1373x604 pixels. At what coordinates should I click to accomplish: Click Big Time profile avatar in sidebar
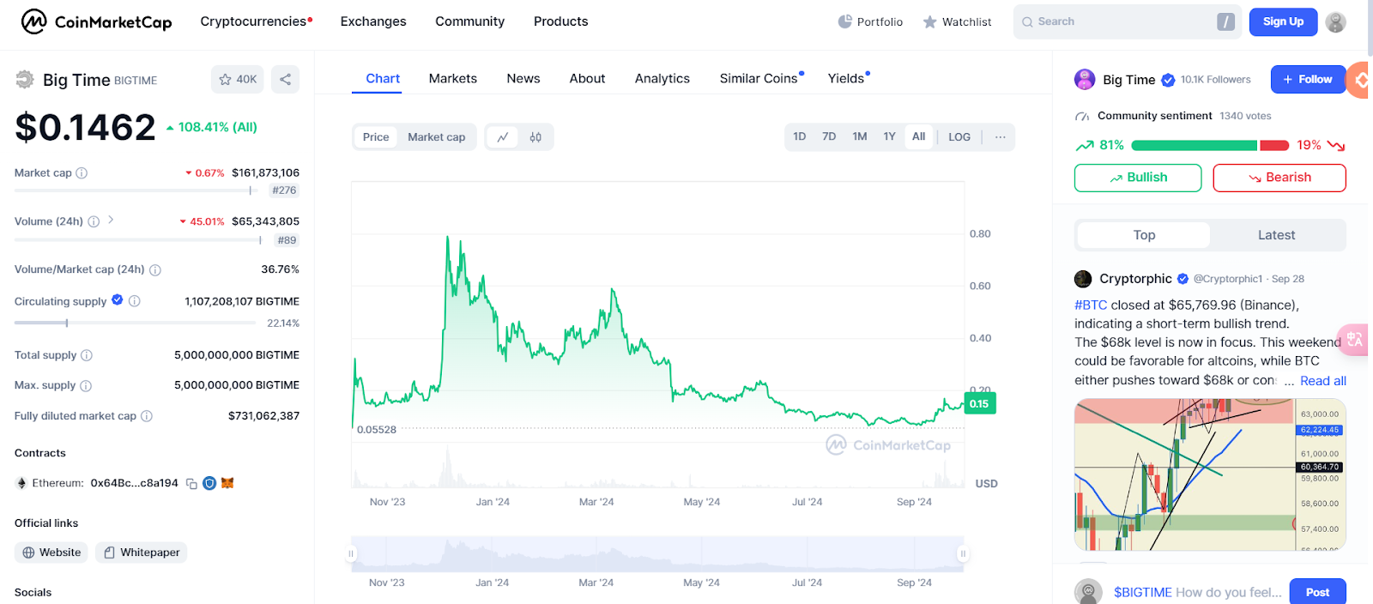click(x=1085, y=79)
